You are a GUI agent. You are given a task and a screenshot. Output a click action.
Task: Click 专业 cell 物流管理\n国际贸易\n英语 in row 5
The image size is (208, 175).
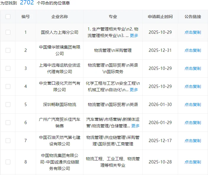point(113,105)
